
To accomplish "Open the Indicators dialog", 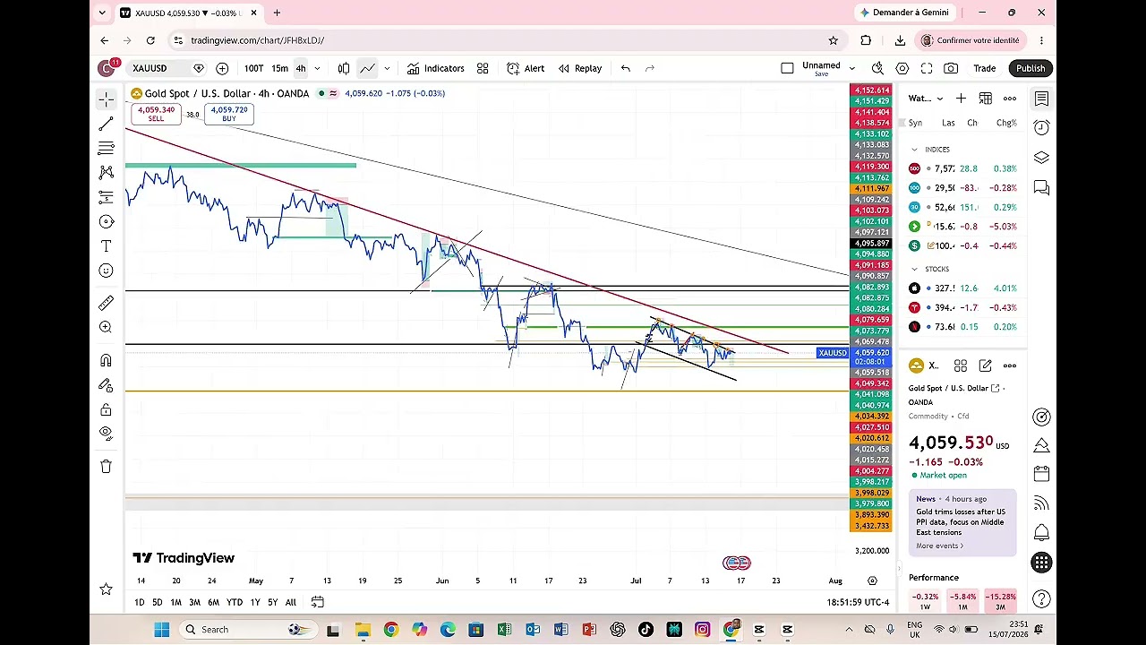I will point(436,68).
